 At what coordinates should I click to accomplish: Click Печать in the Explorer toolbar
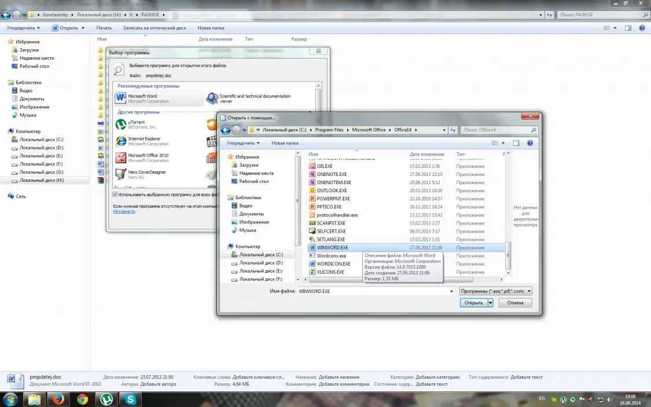tap(104, 28)
